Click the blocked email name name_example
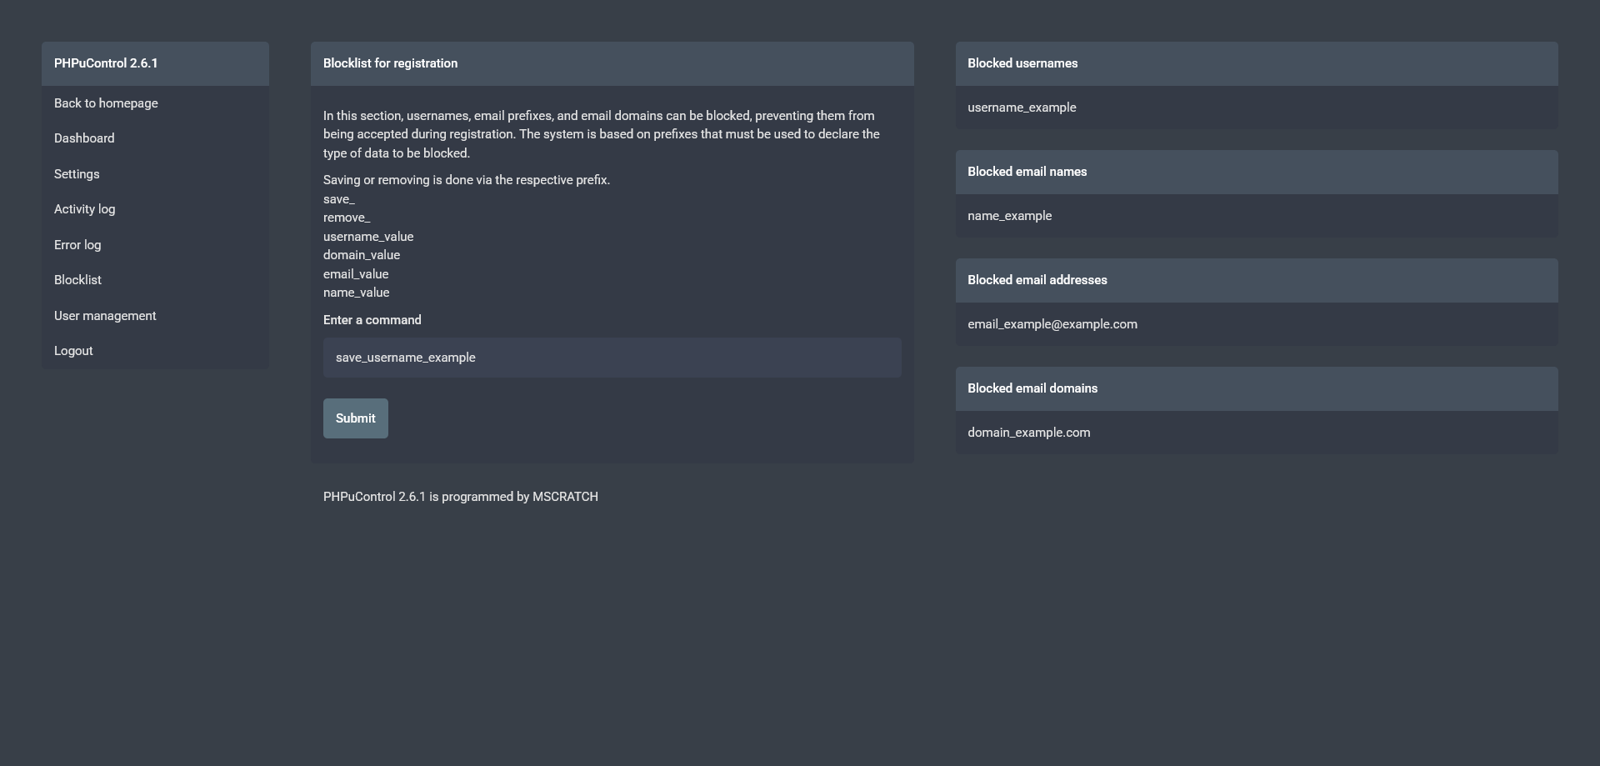The width and height of the screenshot is (1600, 766). [1009, 216]
